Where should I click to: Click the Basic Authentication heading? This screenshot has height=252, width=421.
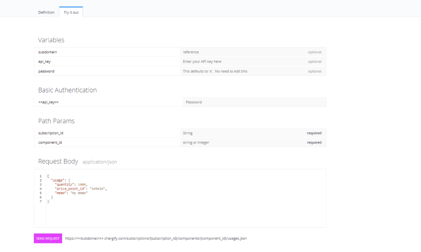67,90
